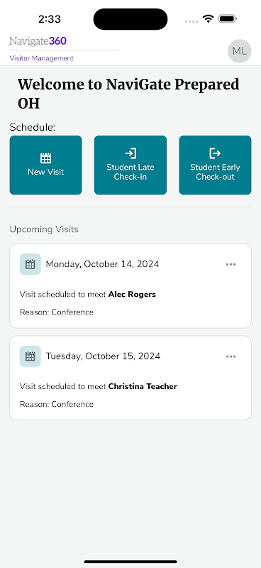Open the Visitor Management link

tap(41, 58)
